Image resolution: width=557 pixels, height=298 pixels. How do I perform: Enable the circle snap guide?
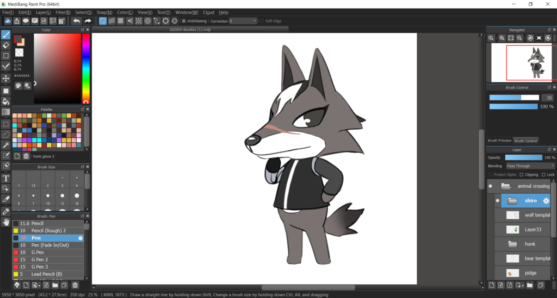[x=148, y=21]
